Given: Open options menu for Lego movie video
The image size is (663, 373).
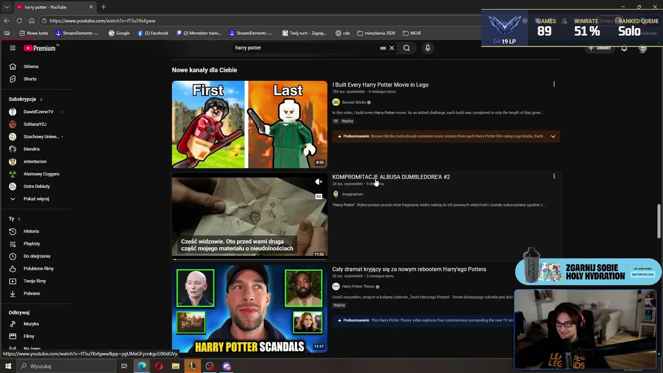Looking at the screenshot, I should [x=554, y=84].
